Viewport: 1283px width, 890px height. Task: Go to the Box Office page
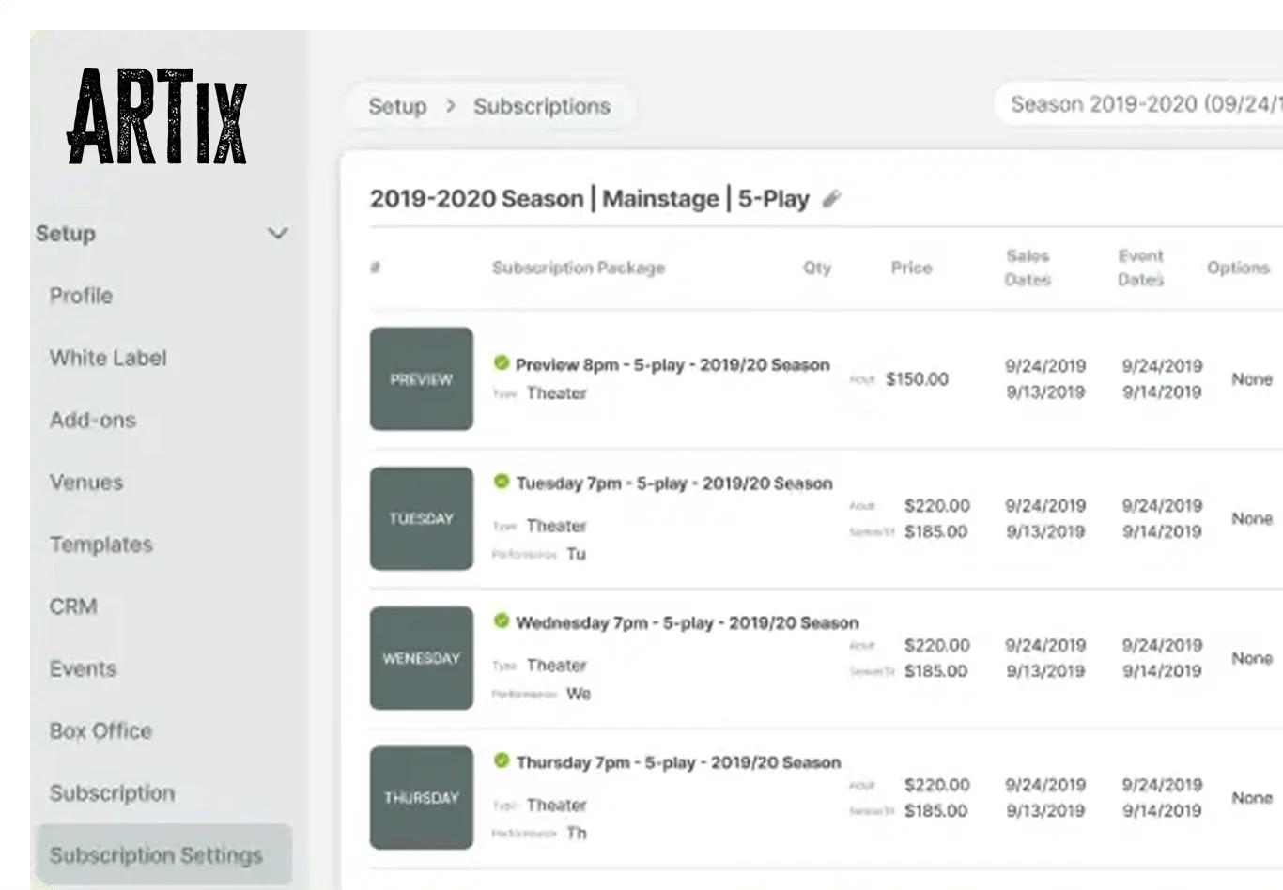point(100,731)
